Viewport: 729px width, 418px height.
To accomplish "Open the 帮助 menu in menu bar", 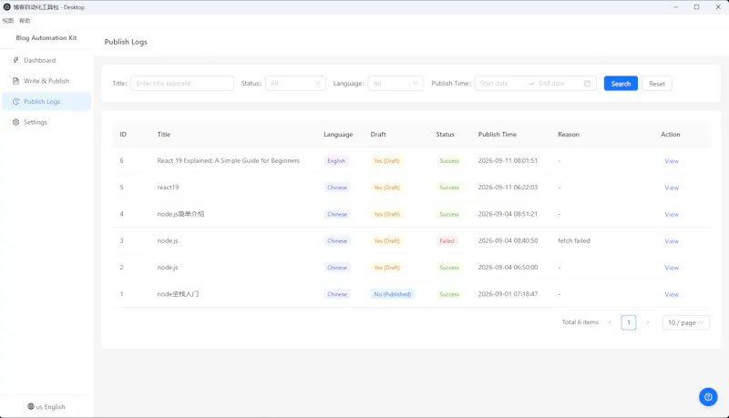I will [x=25, y=21].
